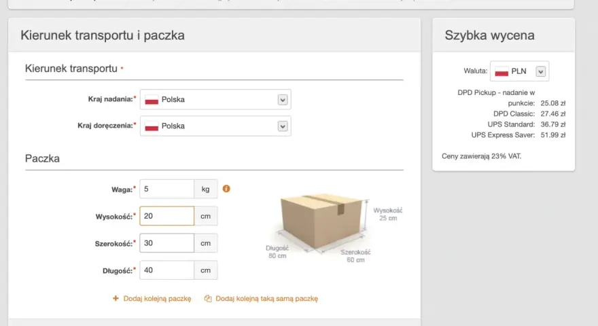The width and height of the screenshot is (598, 326).
Task: Click the Wysokość field label
Action: pyautogui.click(x=114, y=217)
